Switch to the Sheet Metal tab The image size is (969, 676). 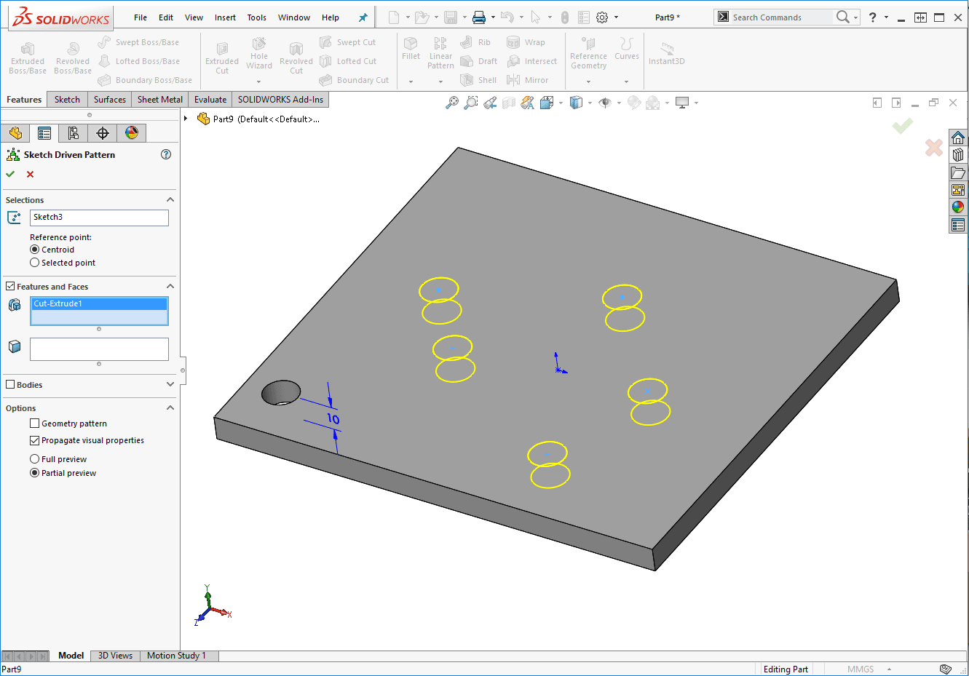tap(160, 100)
